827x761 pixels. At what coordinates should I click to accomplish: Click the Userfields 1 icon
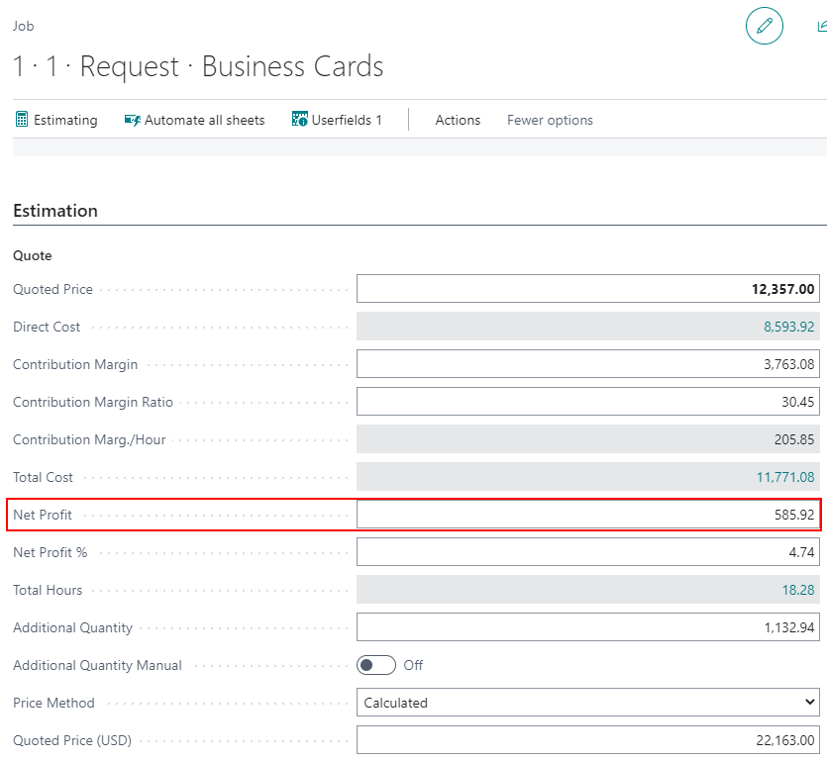click(x=299, y=119)
